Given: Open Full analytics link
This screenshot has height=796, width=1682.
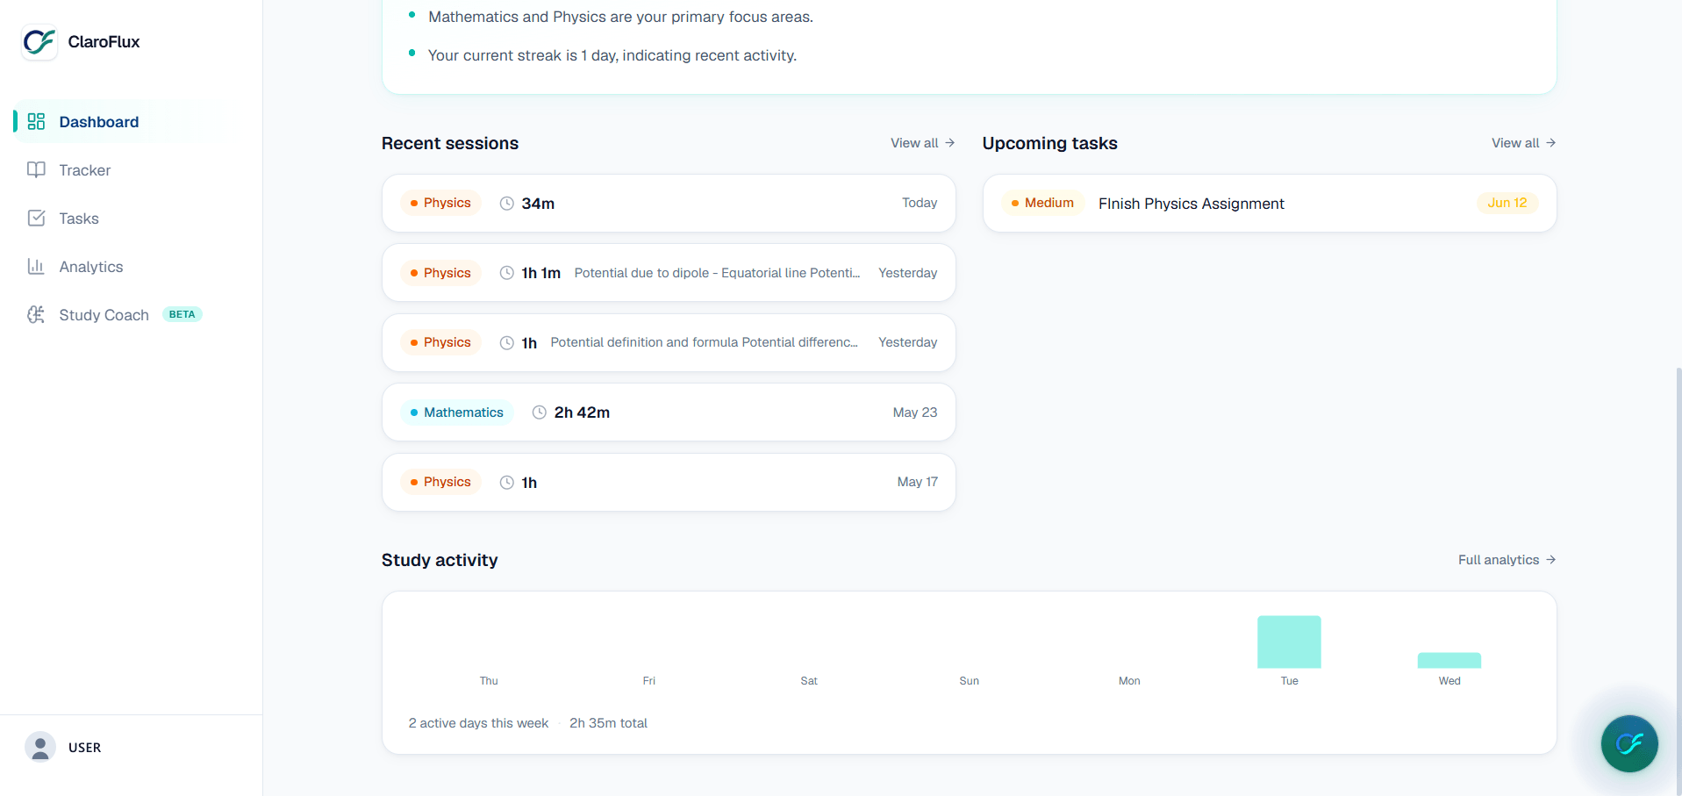Looking at the screenshot, I should (x=1507, y=560).
